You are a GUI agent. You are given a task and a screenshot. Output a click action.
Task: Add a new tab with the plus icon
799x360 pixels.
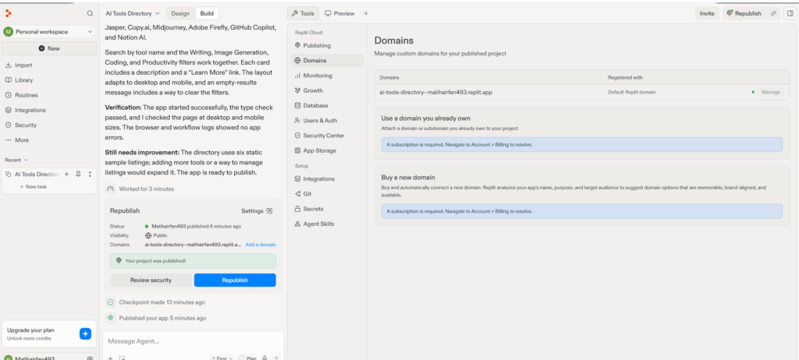[x=366, y=13]
